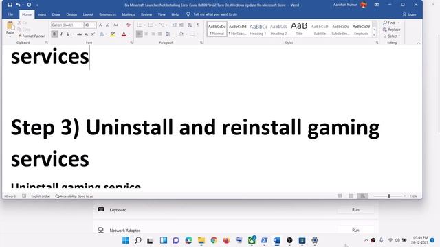Open the Change Case dropdown
Screen dimensions: 440x247
click(x=117, y=25)
